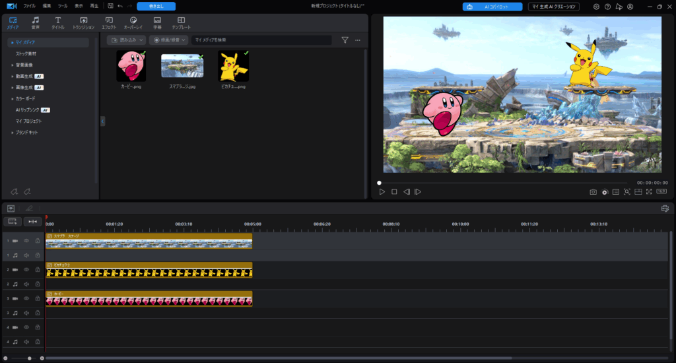
Task: Open the ファイル menu
Action: point(29,6)
